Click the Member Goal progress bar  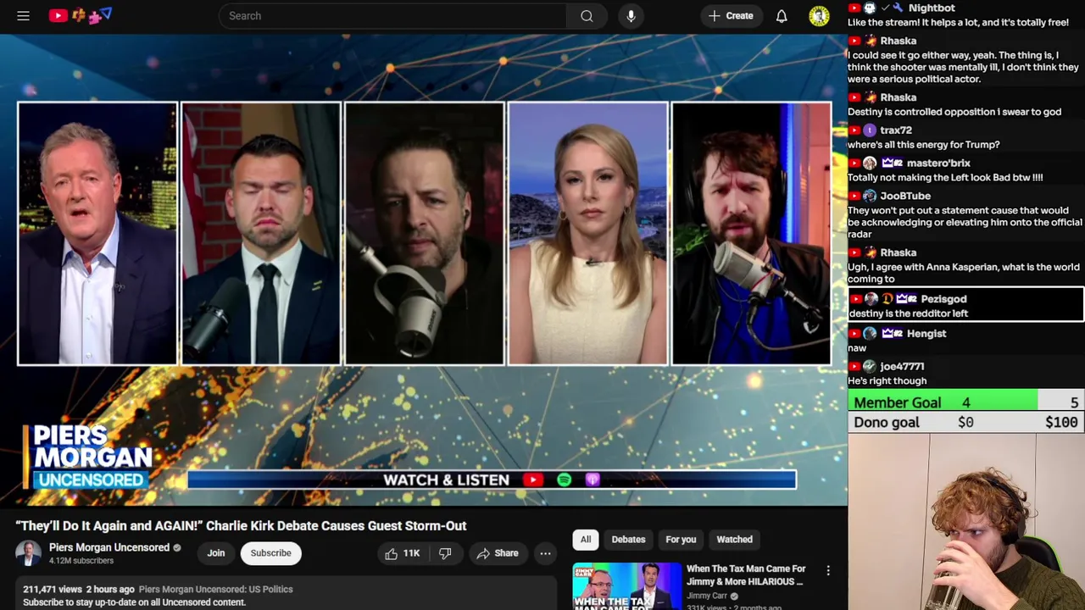pyautogui.click(x=965, y=402)
